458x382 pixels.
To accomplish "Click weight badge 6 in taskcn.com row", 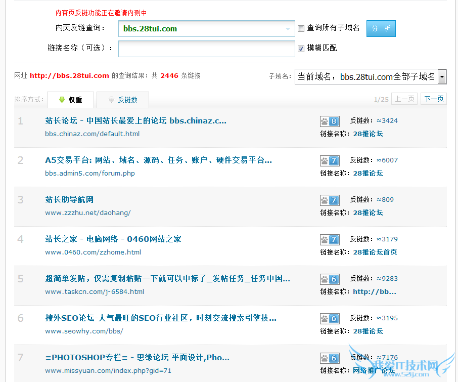I will pos(330,279).
